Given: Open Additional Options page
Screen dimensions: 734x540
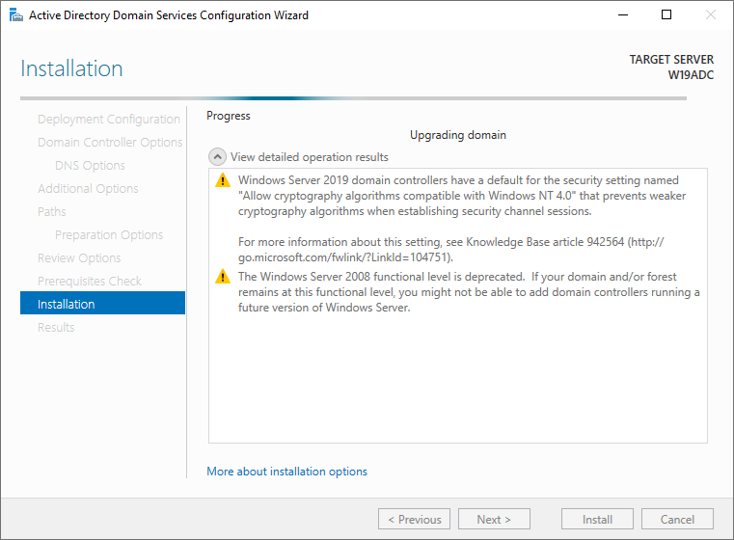Looking at the screenshot, I should 88,189.
